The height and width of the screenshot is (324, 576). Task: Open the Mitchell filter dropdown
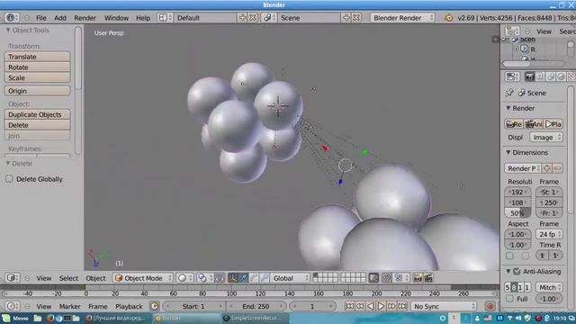[x=549, y=287]
